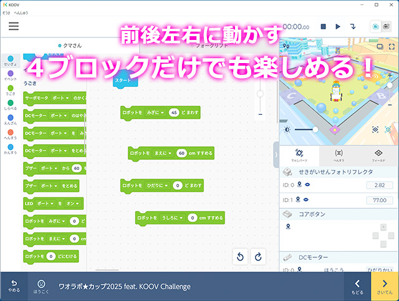Zoom in the 3D view with plus
Screen dimensions: 399x301
click(x=390, y=75)
